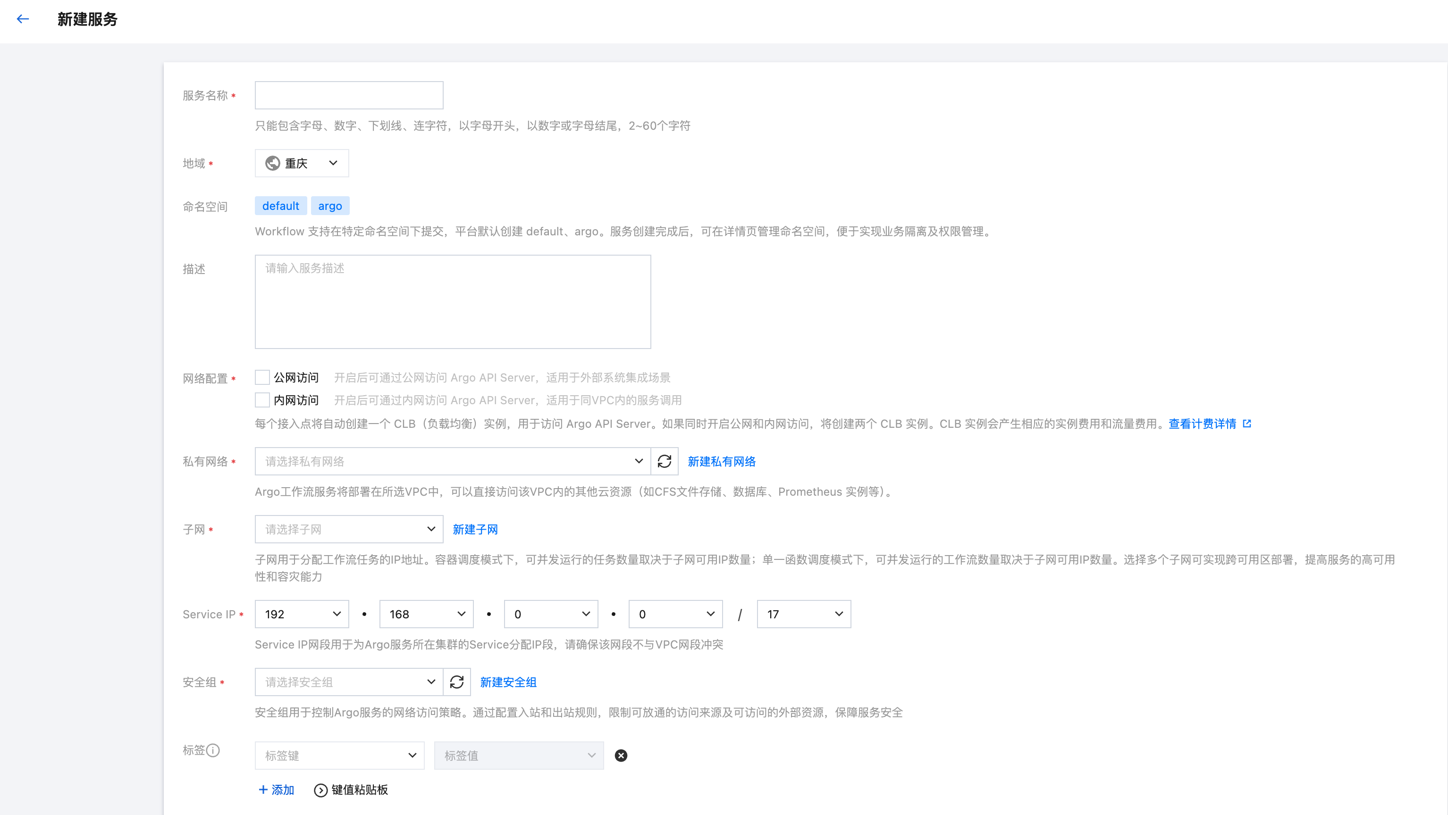
Task: Refresh the security group list
Action: coord(456,682)
